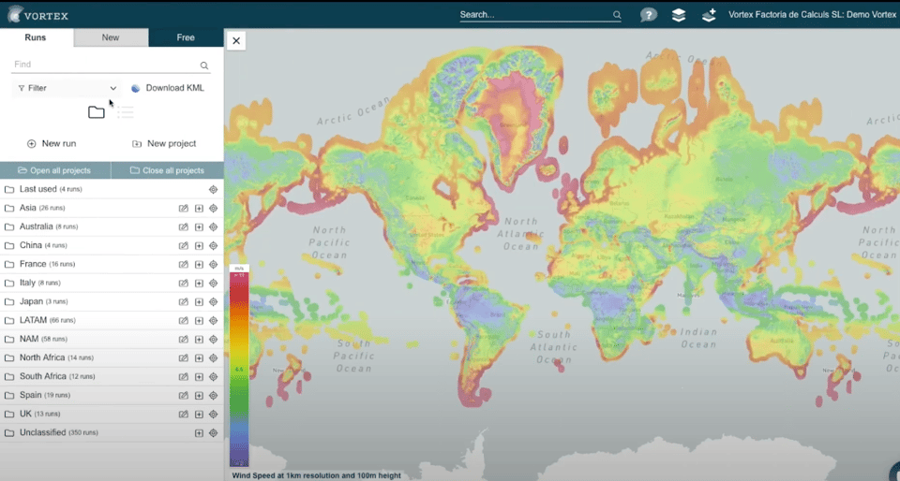Click Download KML

click(167, 88)
